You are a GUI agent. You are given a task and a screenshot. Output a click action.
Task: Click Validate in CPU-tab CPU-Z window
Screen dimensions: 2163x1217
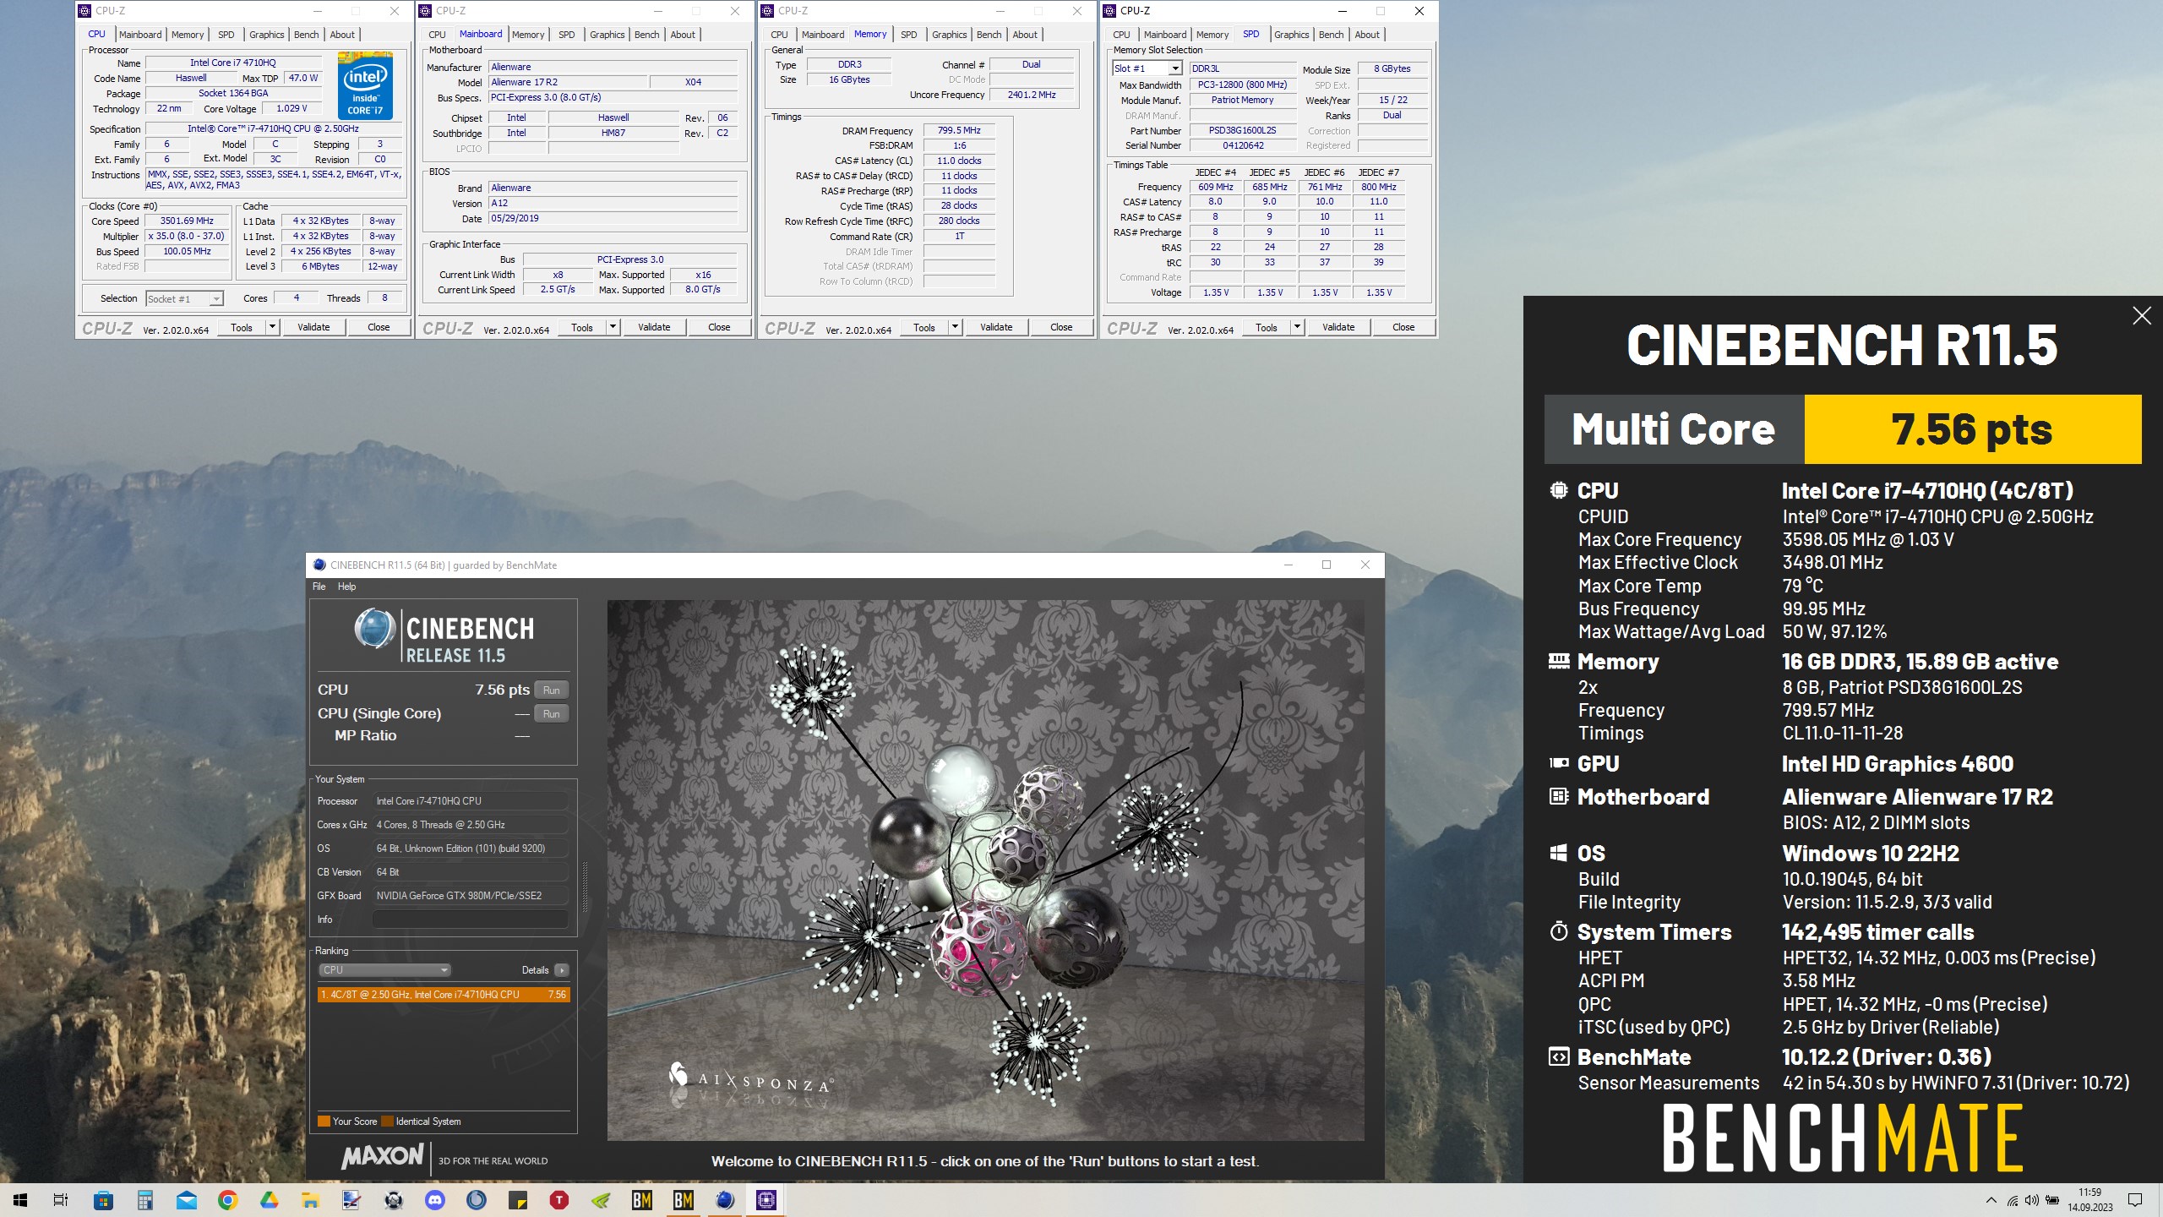click(313, 327)
